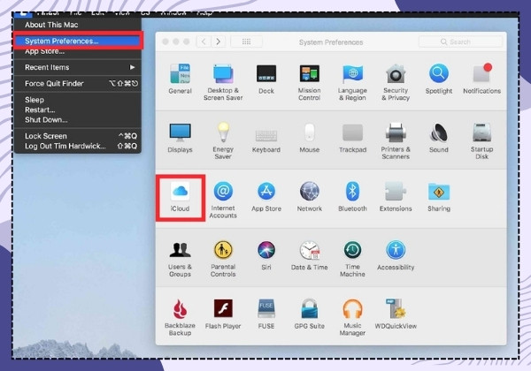The image size is (531, 371).
Task: Open Bluetooth preferences
Action: pos(352,197)
